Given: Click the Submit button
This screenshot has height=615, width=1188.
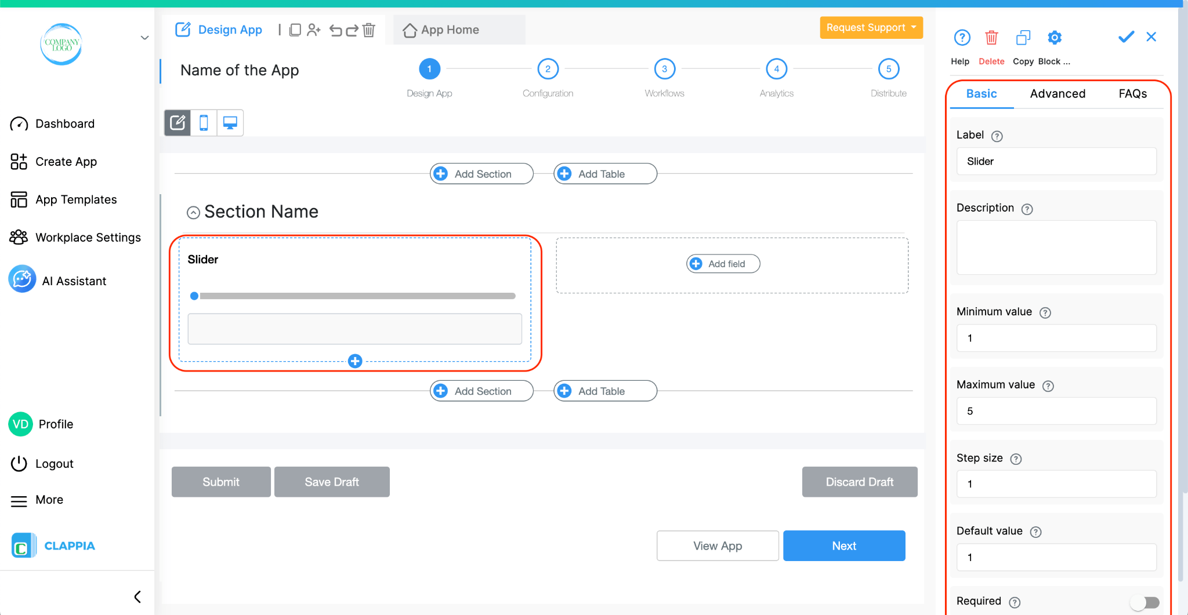Looking at the screenshot, I should tap(221, 482).
